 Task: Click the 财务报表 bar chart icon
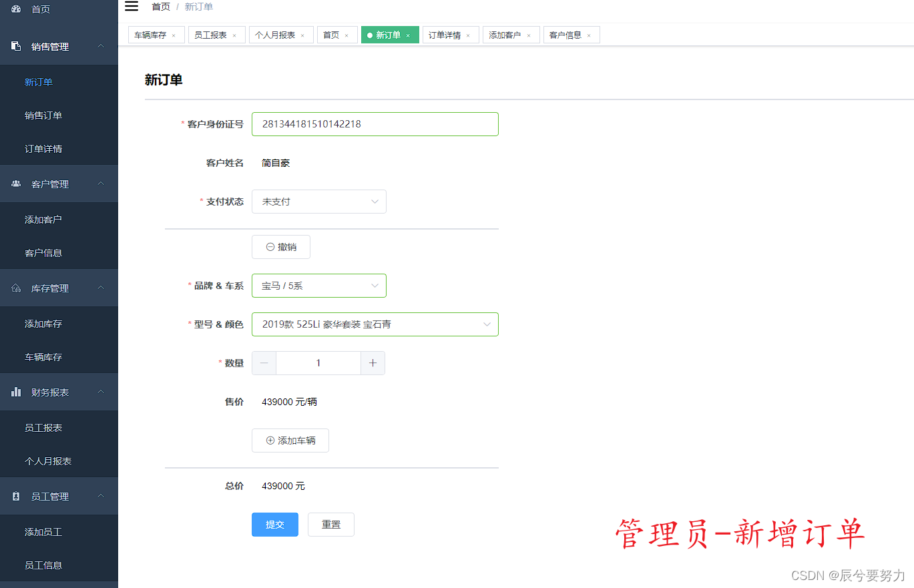(15, 392)
